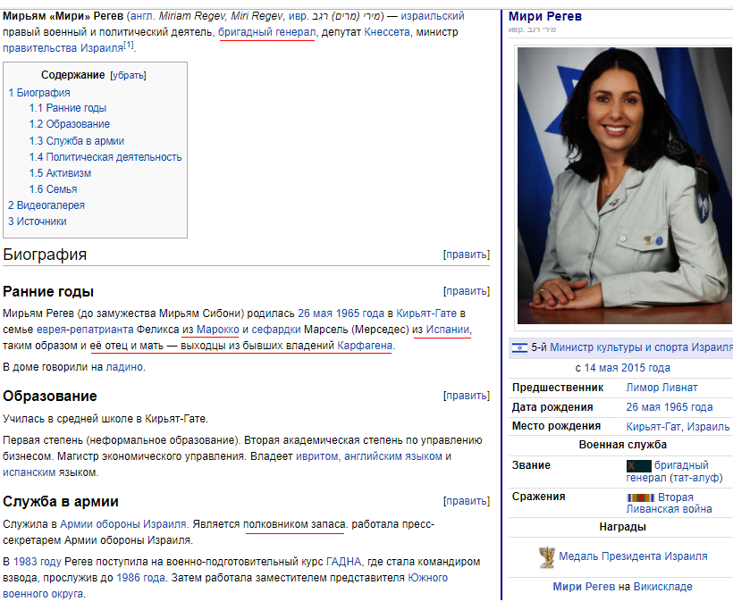The image size is (733, 610).
Task: Open the 1983 году link
Action: (37, 562)
